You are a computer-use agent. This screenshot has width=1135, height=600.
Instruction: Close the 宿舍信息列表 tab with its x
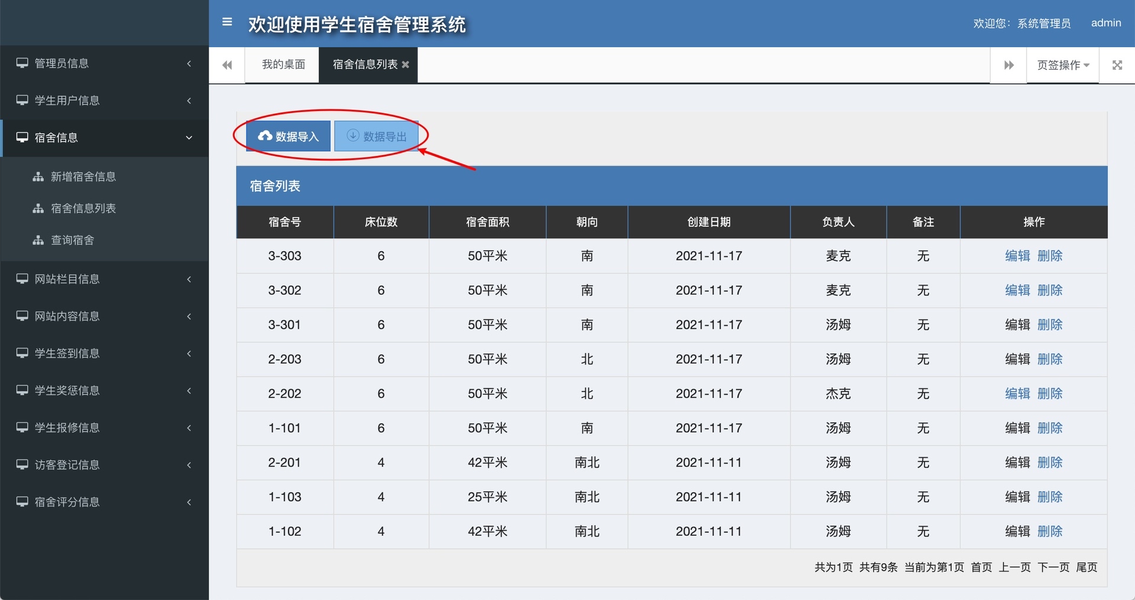click(x=406, y=65)
